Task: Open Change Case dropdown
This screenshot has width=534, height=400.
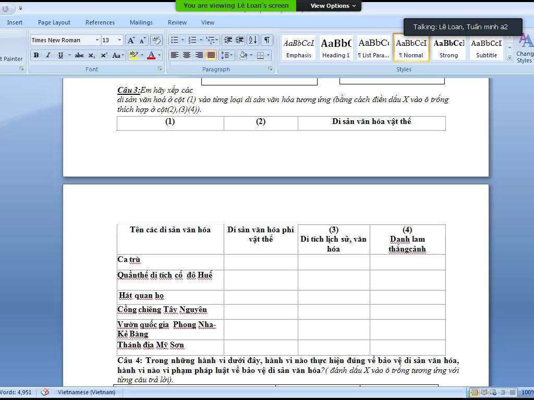Action: [x=118, y=55]
